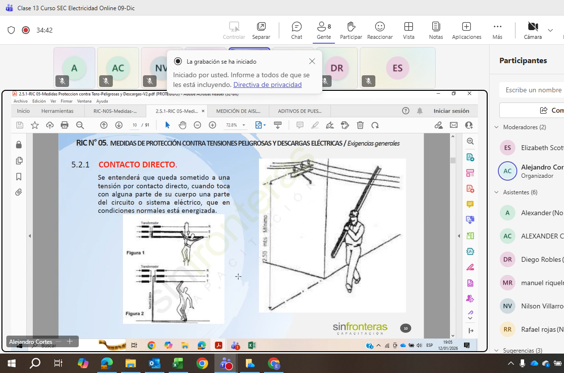Toggle the Gente participants panel
This screenshot has width=564, height=373.
click(324, 30)
